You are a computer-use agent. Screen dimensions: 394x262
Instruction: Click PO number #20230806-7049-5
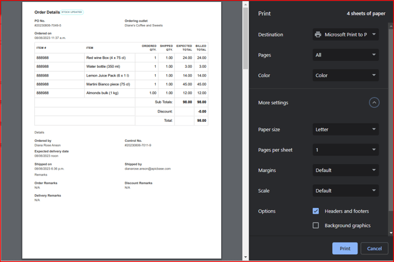pos(48,25)
